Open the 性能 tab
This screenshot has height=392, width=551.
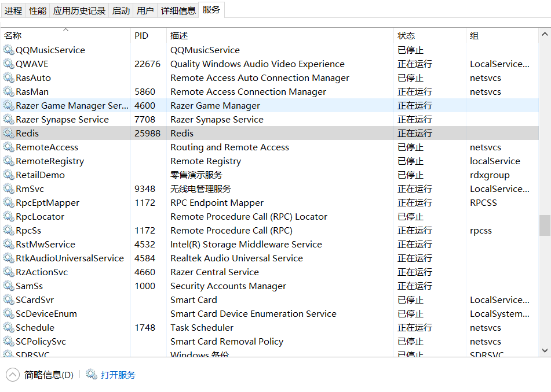coord(38,10)
